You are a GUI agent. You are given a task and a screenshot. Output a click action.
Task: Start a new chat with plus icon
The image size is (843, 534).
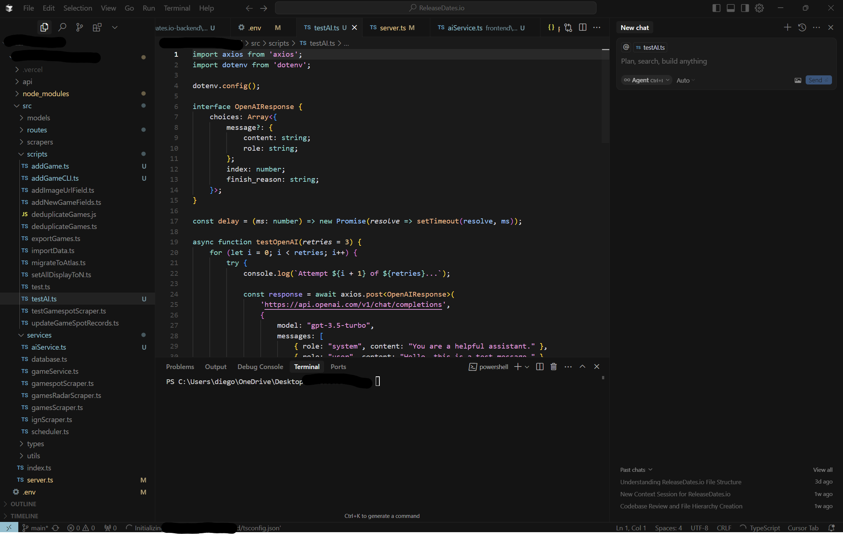pos(787,27)
